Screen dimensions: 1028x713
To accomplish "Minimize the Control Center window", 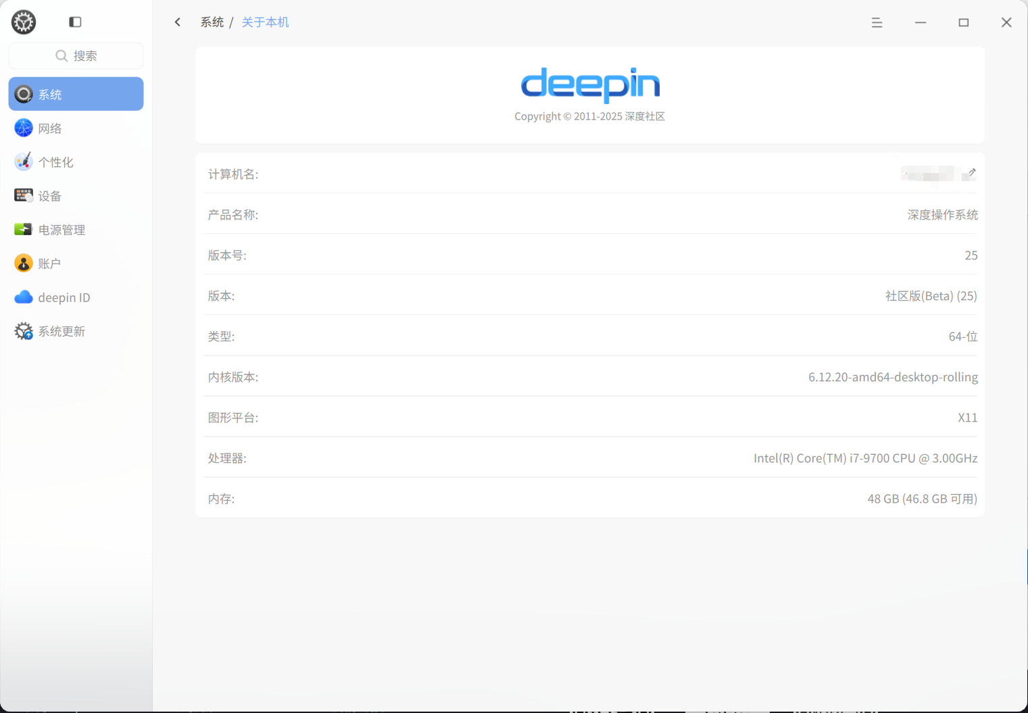I will coord(921,22).
